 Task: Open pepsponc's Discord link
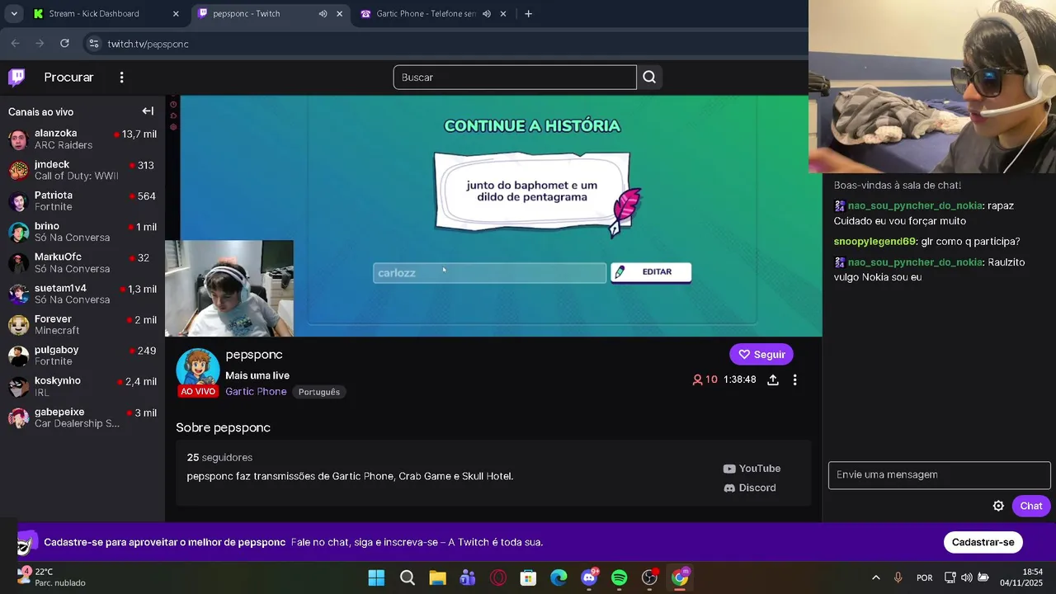tap(749, 488)
